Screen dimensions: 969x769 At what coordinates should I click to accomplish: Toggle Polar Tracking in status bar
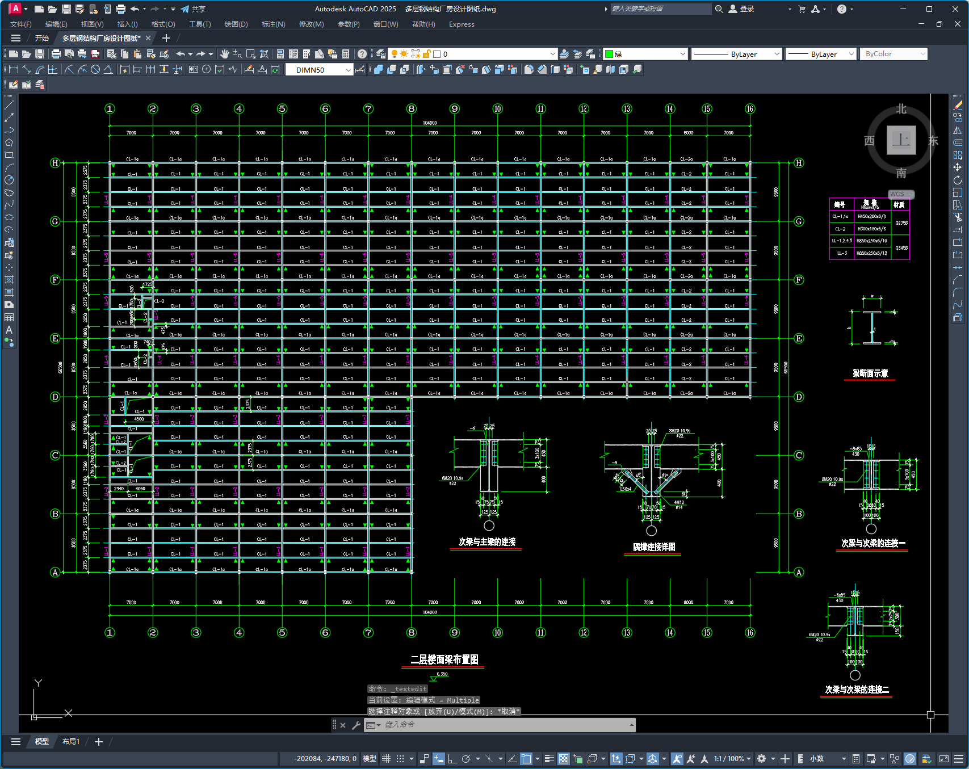(x=467, y=759)
